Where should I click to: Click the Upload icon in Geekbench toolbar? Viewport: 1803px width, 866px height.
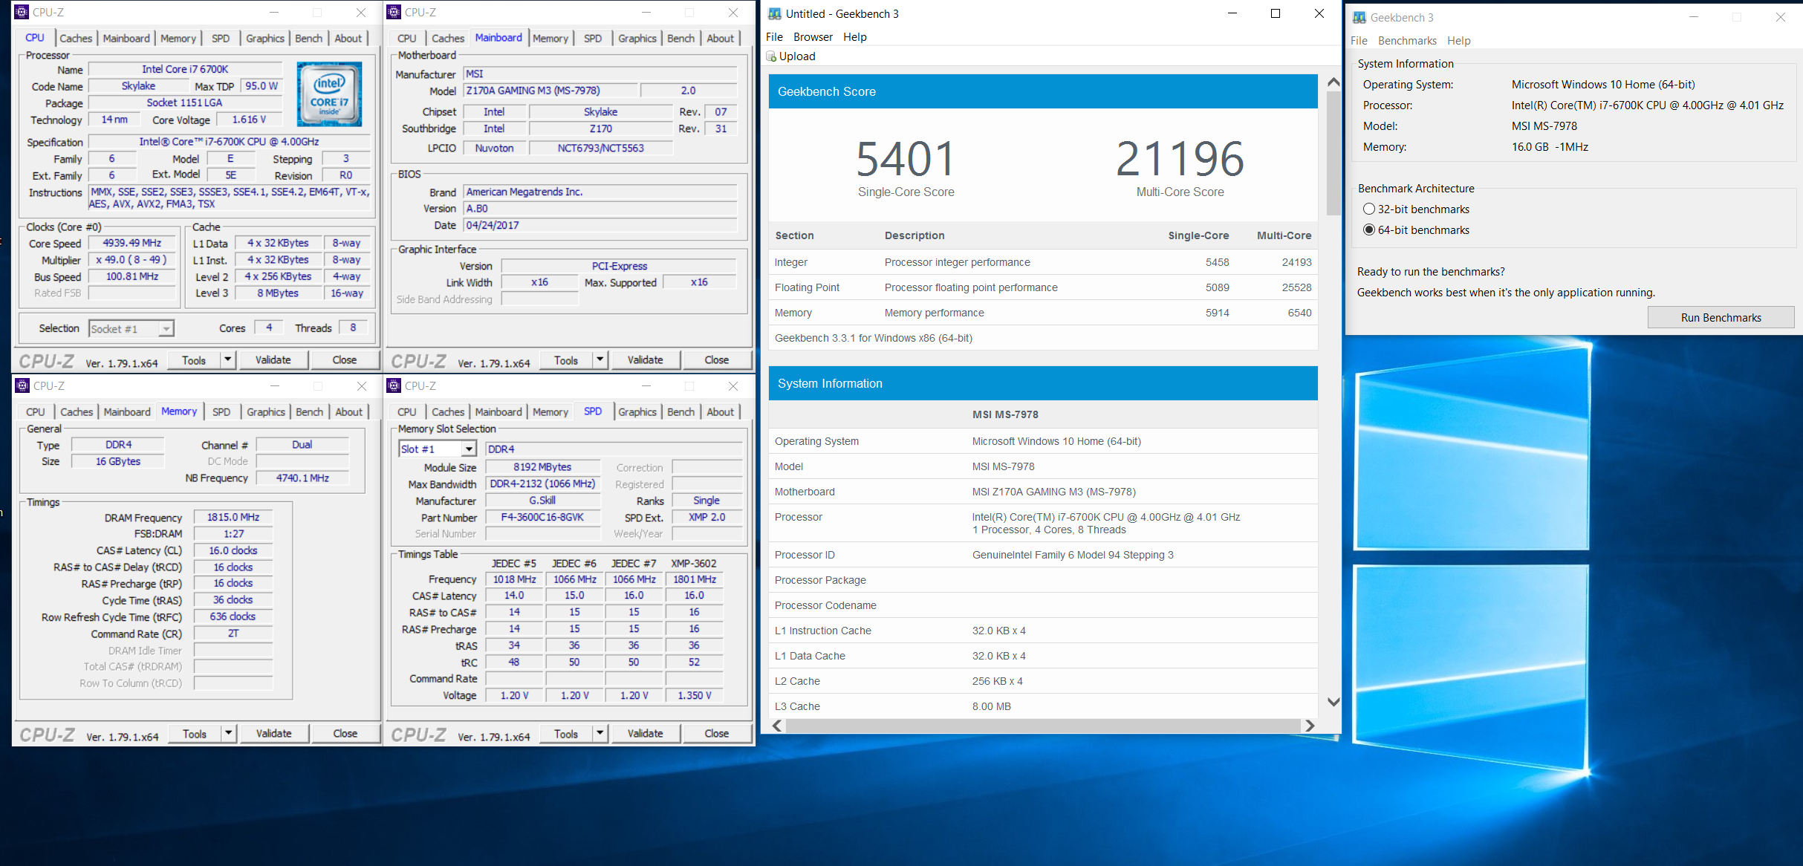click(771, 56)
